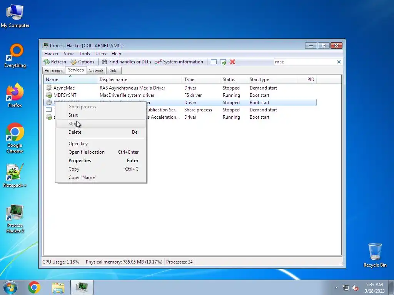Open the Users menu
Viewport: 394px width, 295px height.
(x=101, y=54)
